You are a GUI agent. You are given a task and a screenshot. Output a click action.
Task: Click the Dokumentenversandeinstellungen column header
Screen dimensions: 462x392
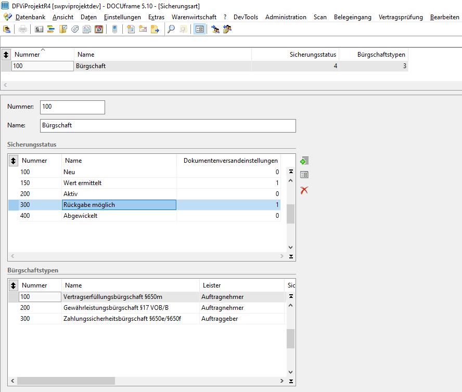click(229, 161)
